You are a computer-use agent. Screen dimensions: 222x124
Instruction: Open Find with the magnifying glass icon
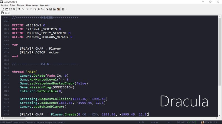39,9
